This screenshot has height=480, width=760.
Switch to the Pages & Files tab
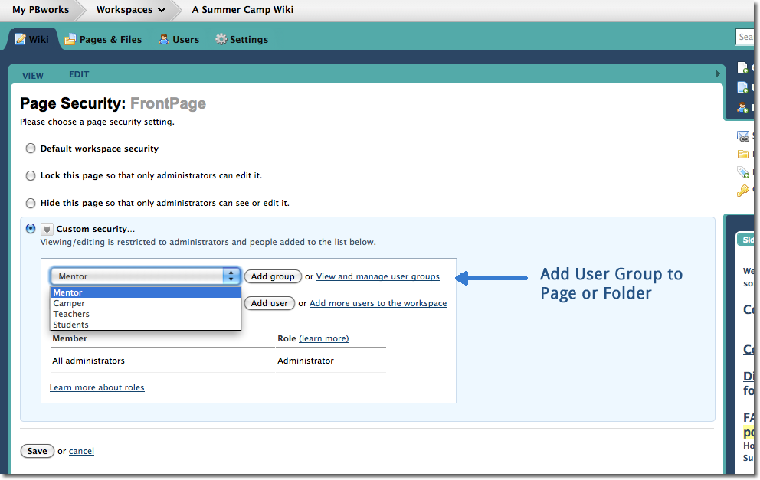(103, 39)
